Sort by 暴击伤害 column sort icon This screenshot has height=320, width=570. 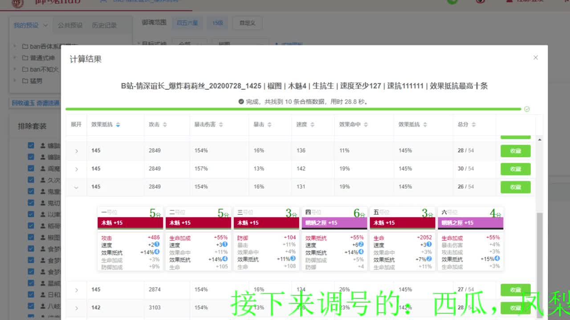(221, 125)
